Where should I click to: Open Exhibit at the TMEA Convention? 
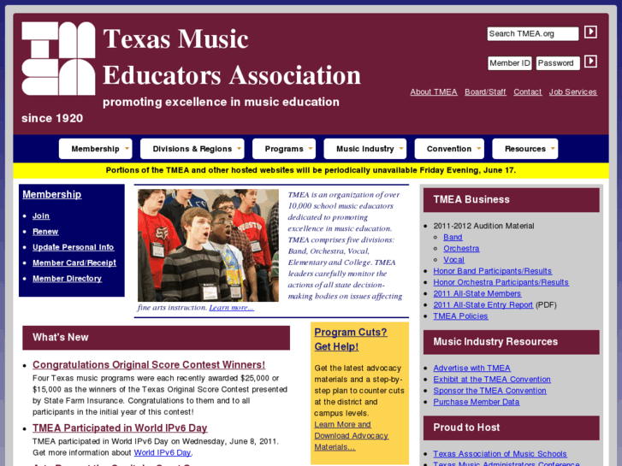click(491, 379)
